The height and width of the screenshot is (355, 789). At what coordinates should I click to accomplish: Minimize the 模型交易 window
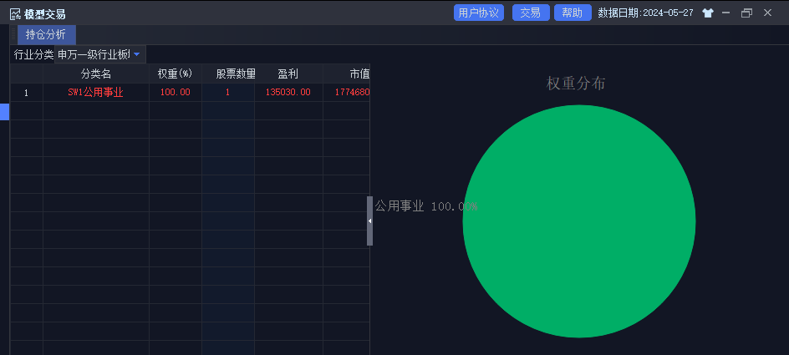click(x=726, y=13)
